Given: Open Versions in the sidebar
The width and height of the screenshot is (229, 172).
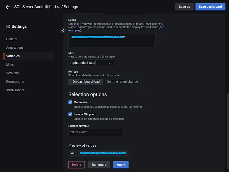Looking at the screenshot, I should pos(13,73).
